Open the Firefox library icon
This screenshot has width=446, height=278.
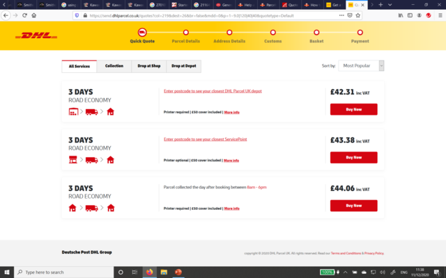[x=401, y=15]
